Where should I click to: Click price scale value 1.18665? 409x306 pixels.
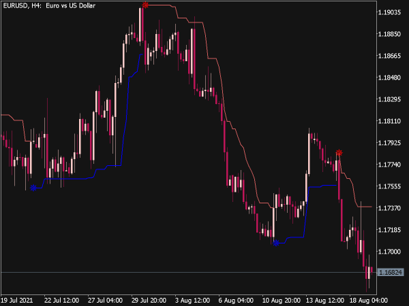point(389,56)
